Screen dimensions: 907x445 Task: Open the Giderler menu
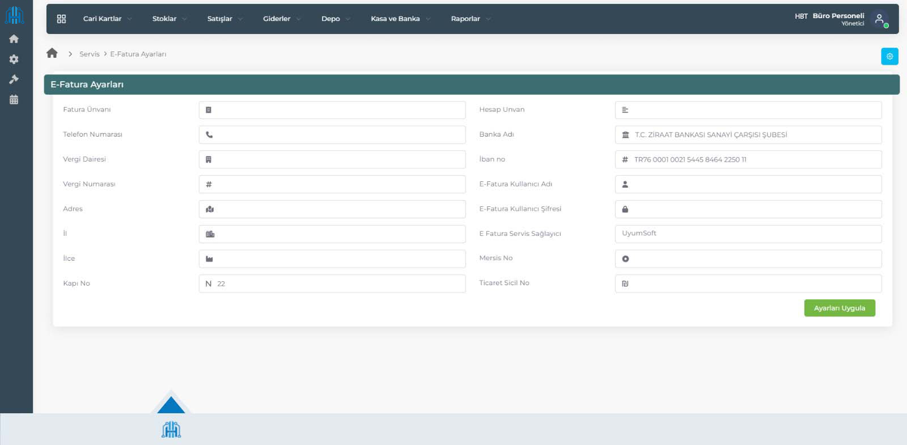[281, 19]
